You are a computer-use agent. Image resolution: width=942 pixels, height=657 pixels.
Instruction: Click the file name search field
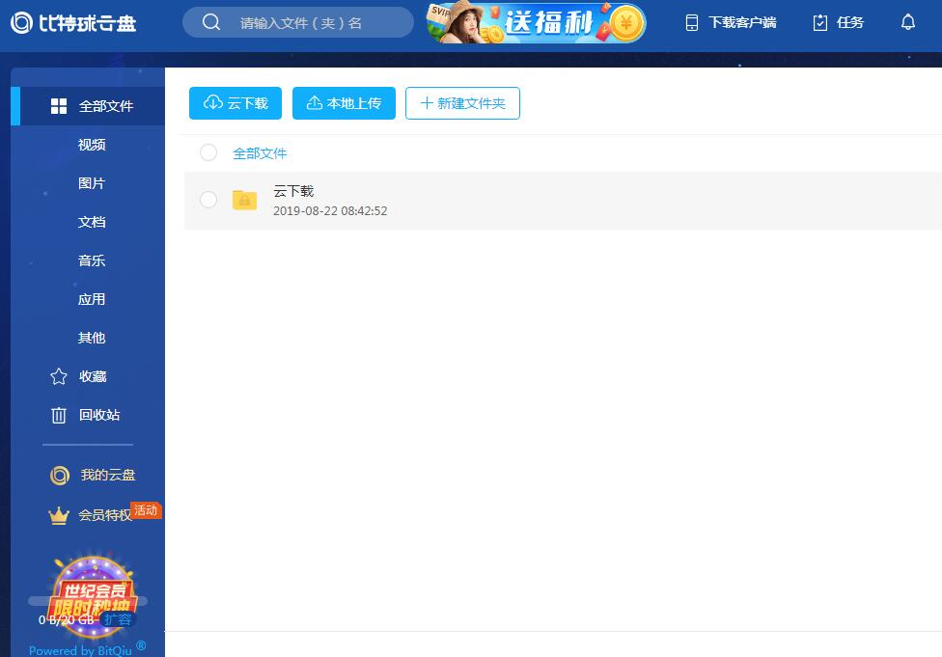(298, 22)
